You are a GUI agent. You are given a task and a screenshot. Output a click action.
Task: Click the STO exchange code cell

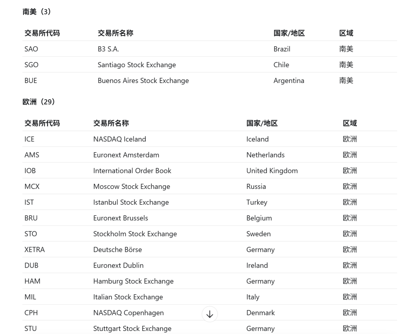pos(31,234)
